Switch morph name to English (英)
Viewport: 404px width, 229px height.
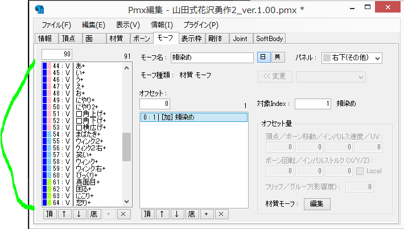[278, 57]
